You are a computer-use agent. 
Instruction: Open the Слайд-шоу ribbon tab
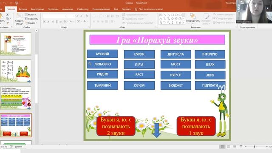pyautogui.click(x=83, y=9)
